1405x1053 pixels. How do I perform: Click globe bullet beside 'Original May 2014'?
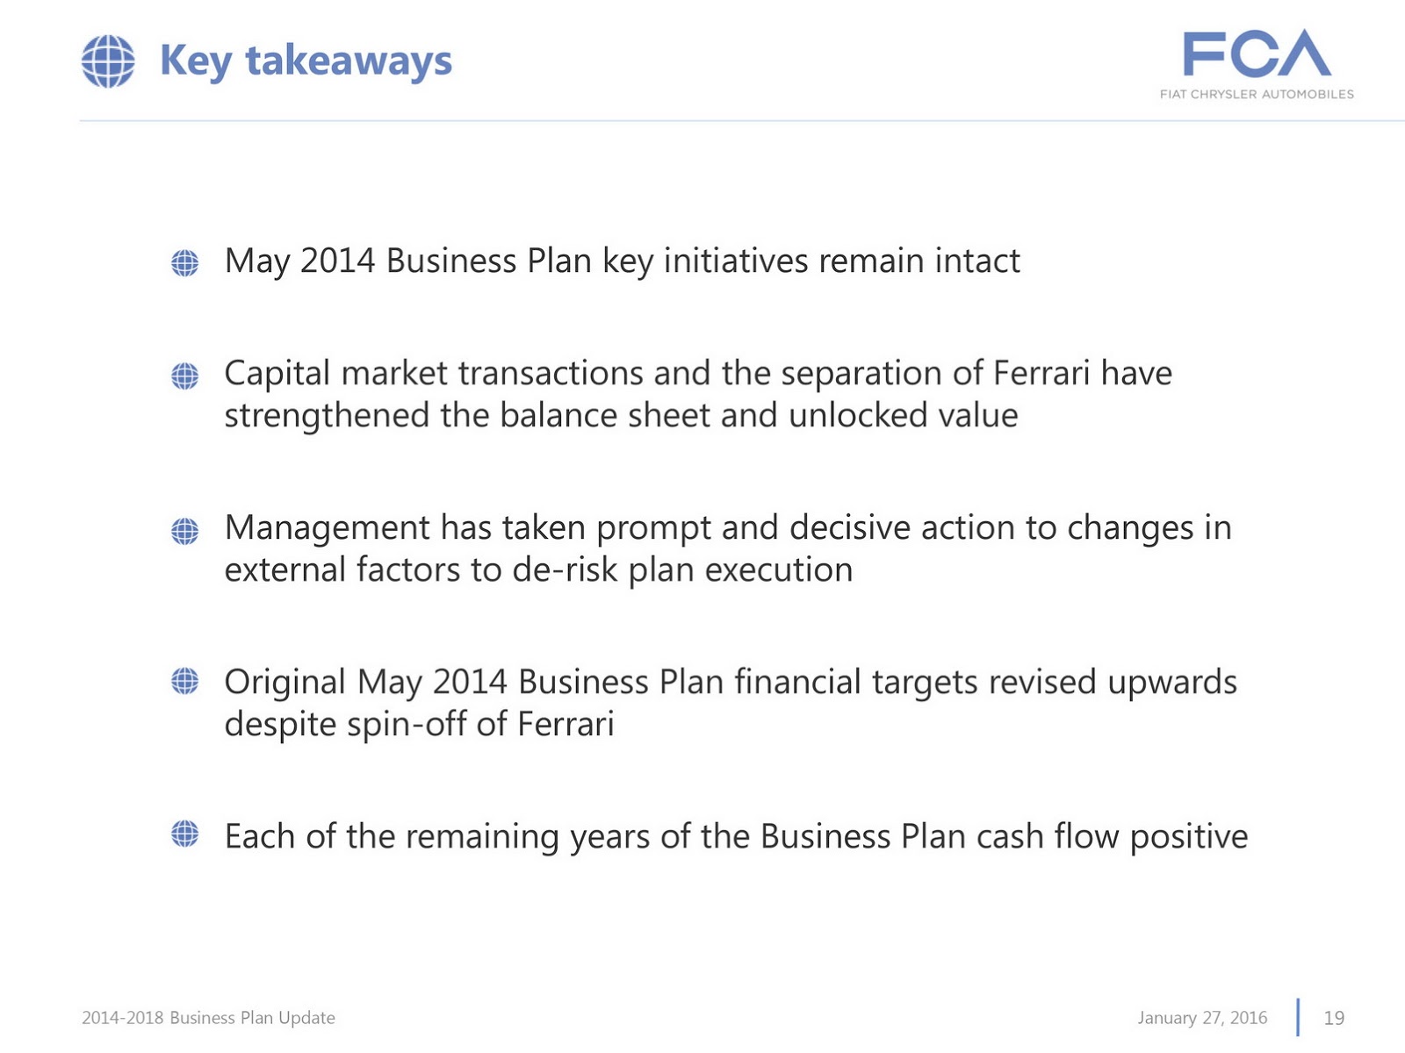tap(184, 680)
